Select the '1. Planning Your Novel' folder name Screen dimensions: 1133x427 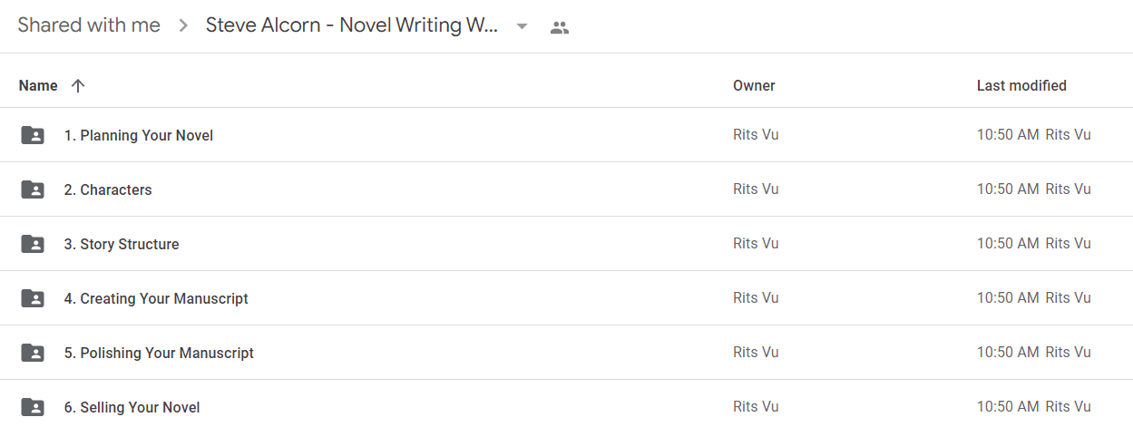pos(139,135)
